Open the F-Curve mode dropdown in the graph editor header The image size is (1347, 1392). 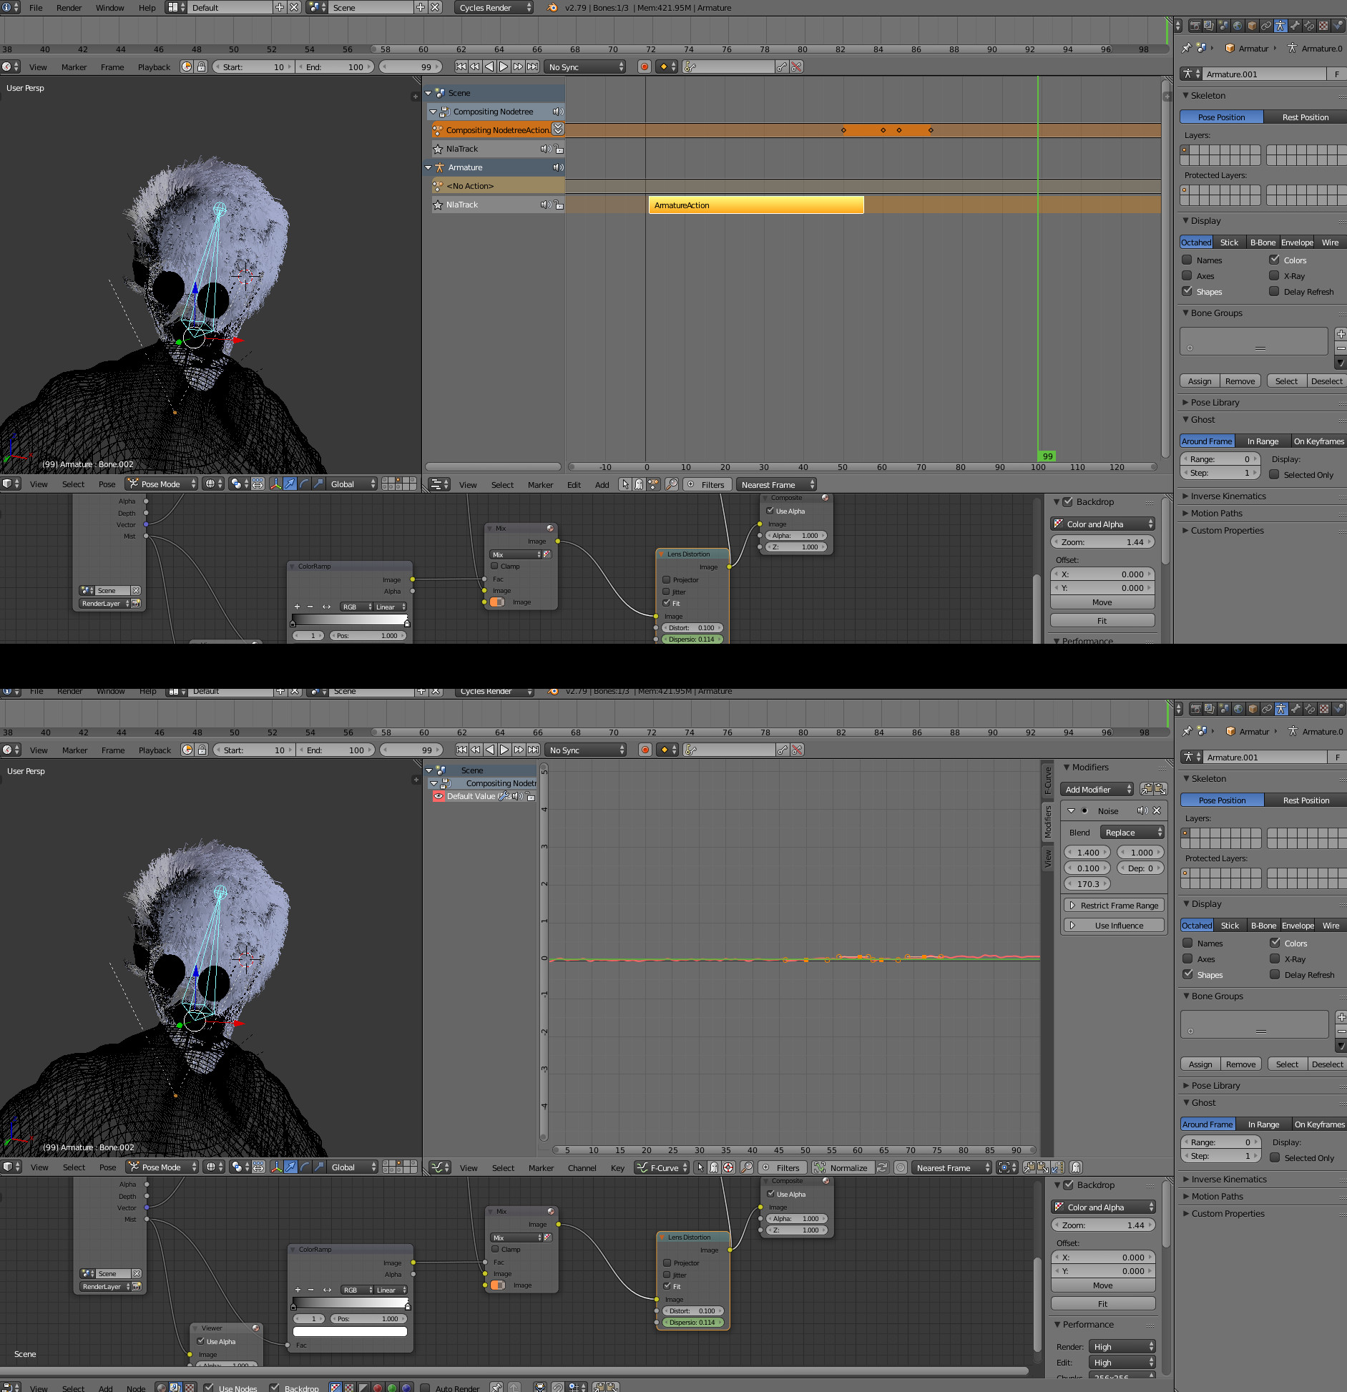pos(662,1167)
